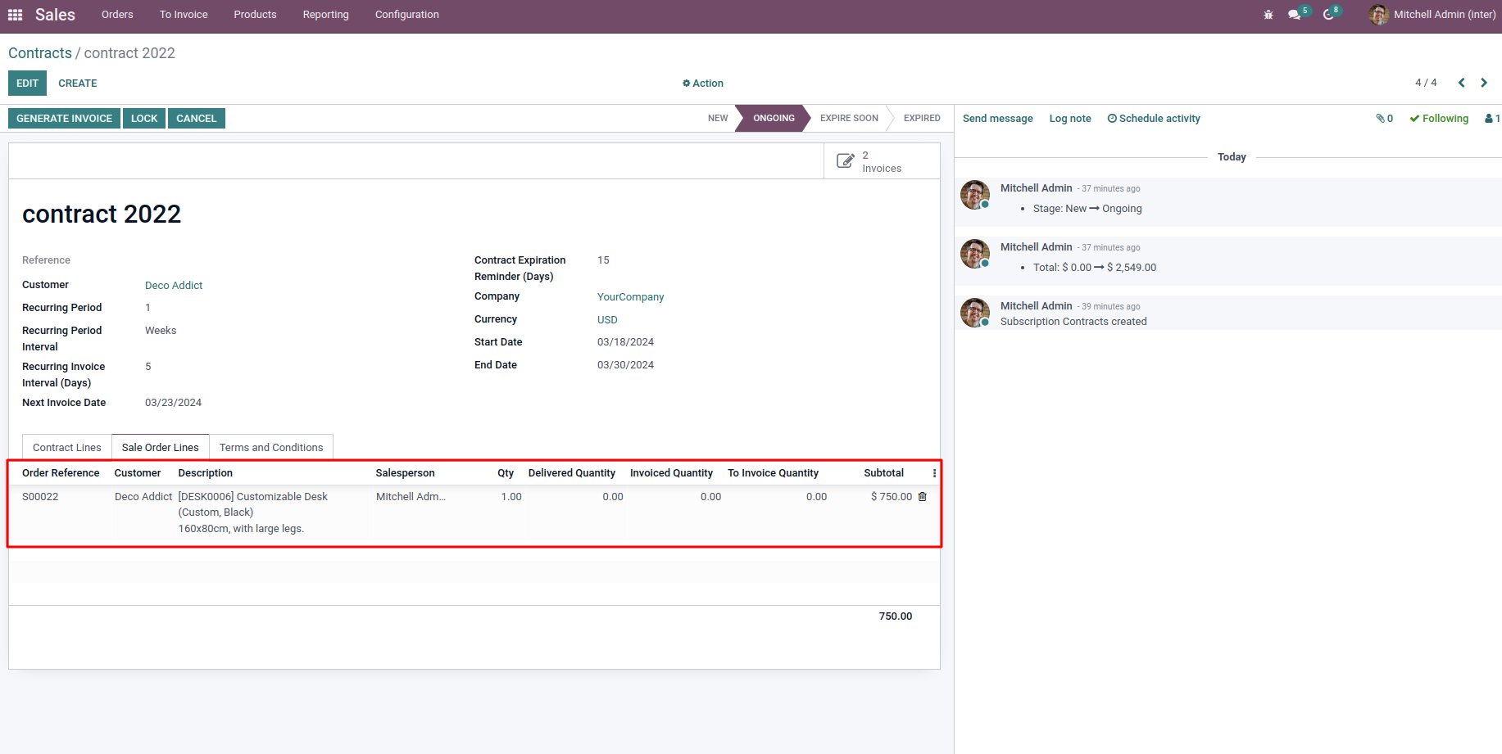Open the To Invoice menu

pyautogui.click(x=184, y=15)
